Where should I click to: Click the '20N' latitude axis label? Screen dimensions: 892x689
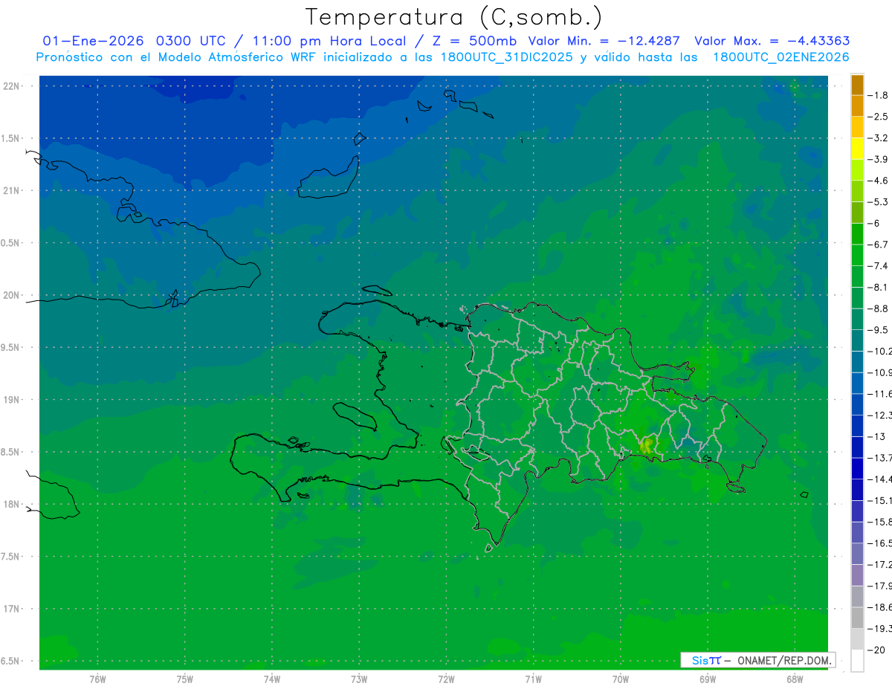pyautogui.click(x=12, y=295)
